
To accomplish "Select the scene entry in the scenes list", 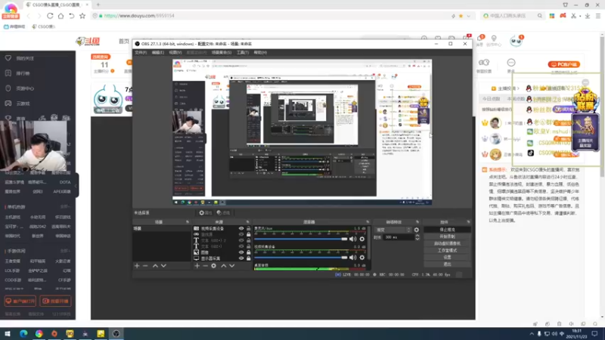I will (x=161, y=229).
